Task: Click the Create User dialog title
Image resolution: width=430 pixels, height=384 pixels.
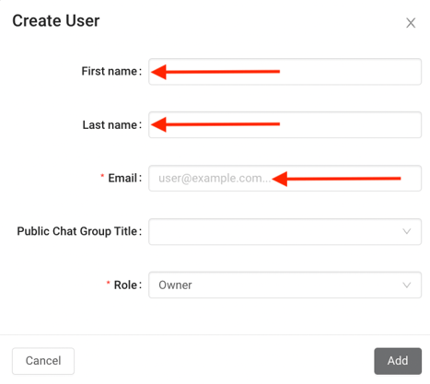Action: click(x=56, y=21)
